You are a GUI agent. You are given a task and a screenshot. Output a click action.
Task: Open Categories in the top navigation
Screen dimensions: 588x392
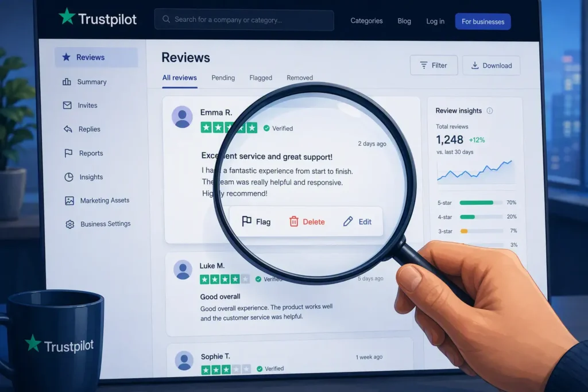[366, 21]
